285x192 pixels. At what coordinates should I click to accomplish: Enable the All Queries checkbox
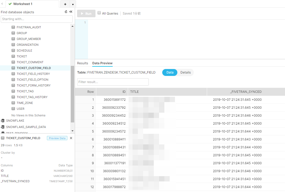(99, 13)
